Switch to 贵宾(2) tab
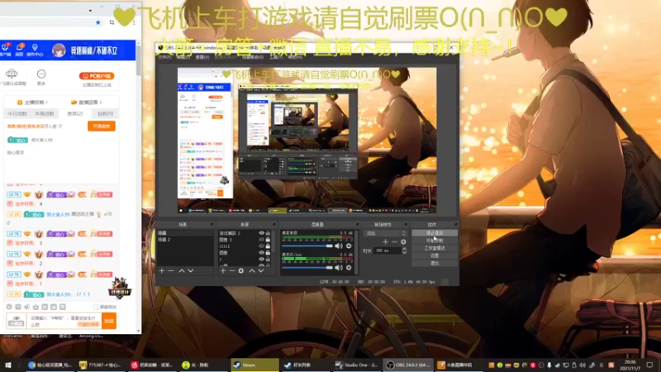 (x=75, y=113)
